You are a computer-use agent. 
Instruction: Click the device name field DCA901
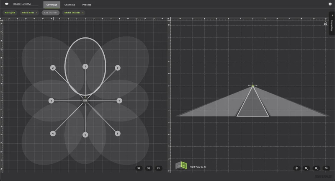tap(25, 5)
